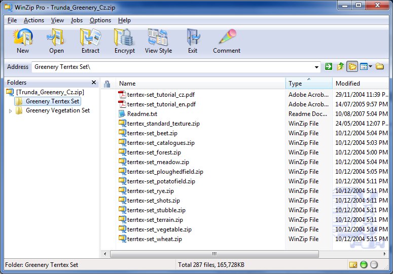The image size is (393, 274).
Task: Click the up one folder icon
Action: (340, 66)
